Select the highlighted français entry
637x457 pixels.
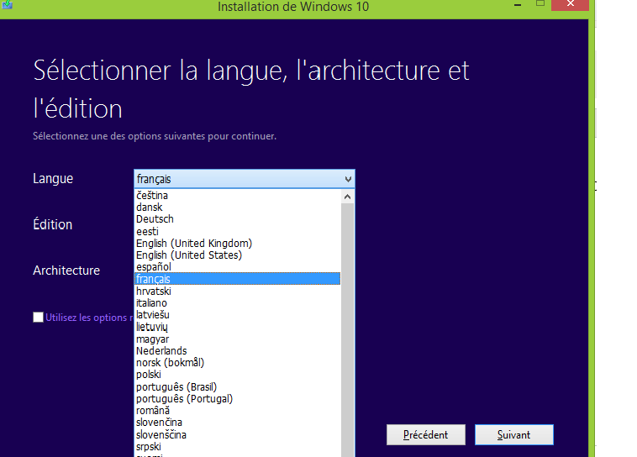coord(237,279)
